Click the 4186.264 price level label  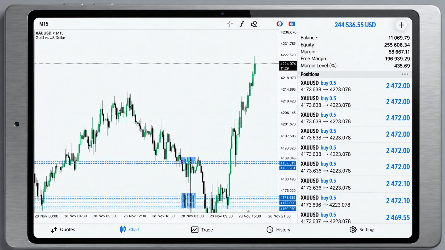288,168
